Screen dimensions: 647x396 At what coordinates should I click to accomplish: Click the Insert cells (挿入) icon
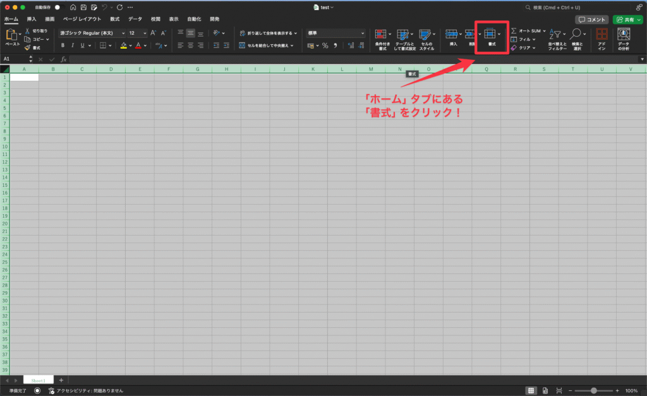(451, 34)
